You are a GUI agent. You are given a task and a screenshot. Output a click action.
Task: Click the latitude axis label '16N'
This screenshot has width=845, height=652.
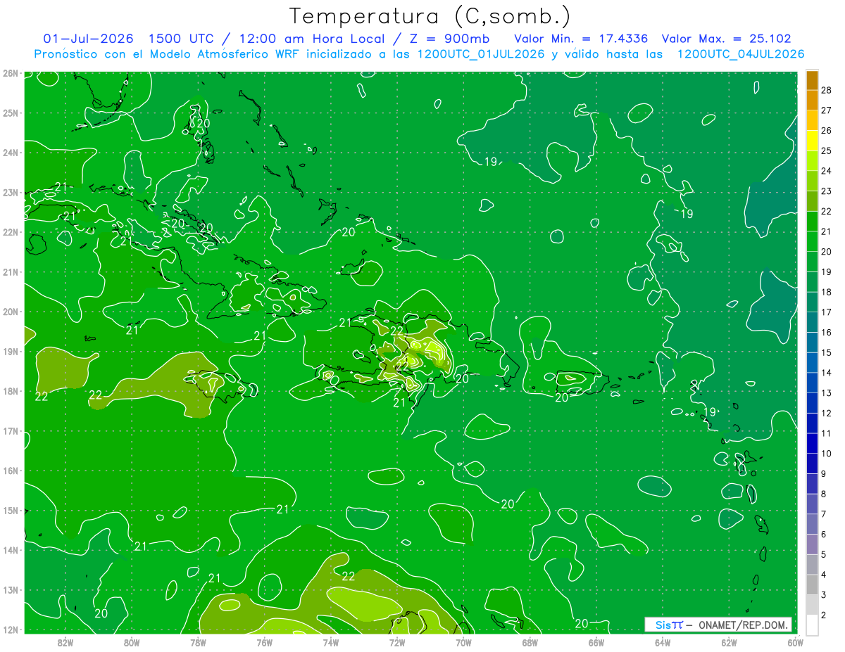coord(11,471)
